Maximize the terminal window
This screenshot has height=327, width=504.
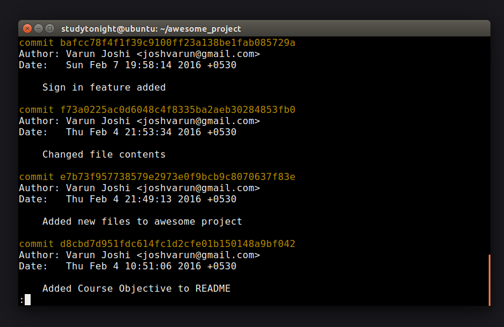coord(50,29)
